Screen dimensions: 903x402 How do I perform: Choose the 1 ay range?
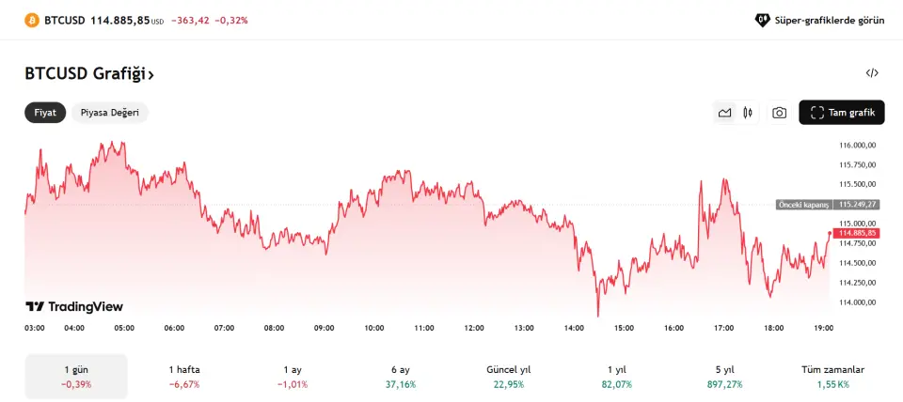point(293,376)
